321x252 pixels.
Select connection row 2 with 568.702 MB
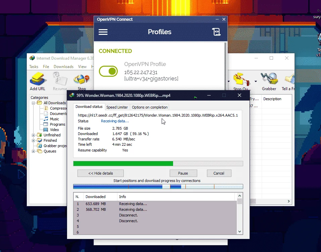coord(155,209)
